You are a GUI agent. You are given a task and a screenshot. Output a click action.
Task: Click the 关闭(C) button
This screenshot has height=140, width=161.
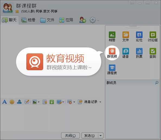[70, 135]
